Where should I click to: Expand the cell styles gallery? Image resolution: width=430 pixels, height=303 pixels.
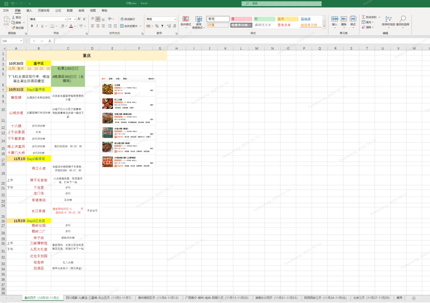[x=324, y=26]
